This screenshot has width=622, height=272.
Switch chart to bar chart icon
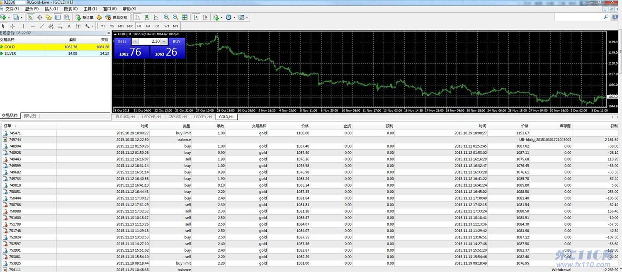[137, 17]
